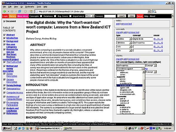176x132 pixels.
Task: Click the flip link beside relation
Action: (146, 69)
